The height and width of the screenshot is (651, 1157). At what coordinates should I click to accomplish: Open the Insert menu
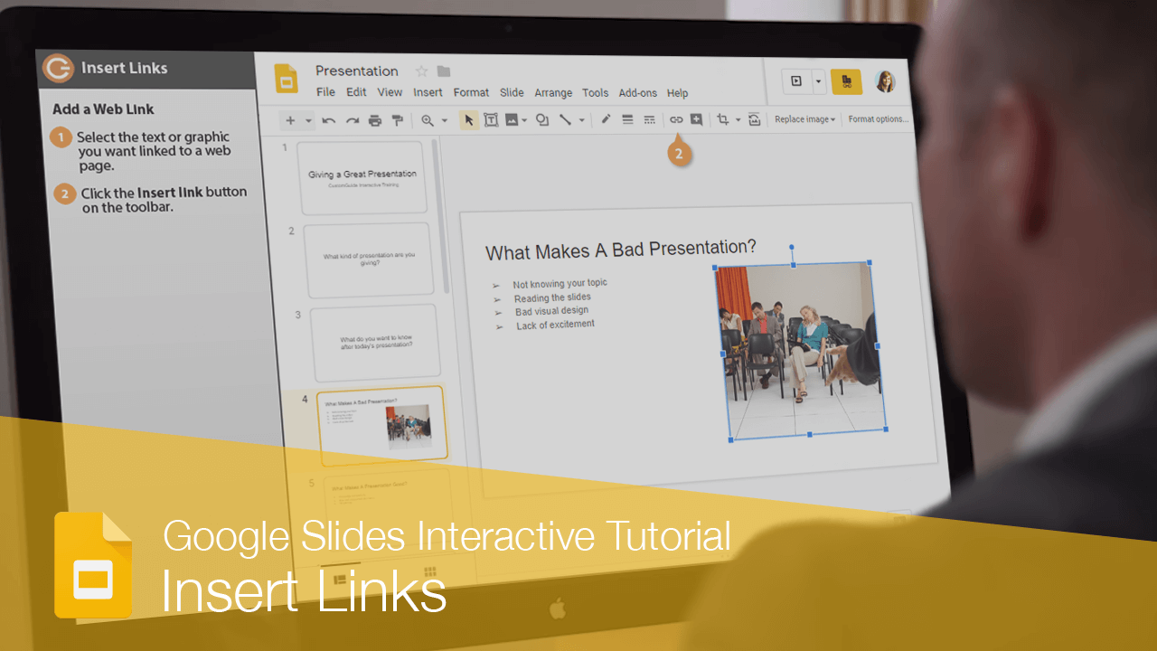[x=428, y=92]
